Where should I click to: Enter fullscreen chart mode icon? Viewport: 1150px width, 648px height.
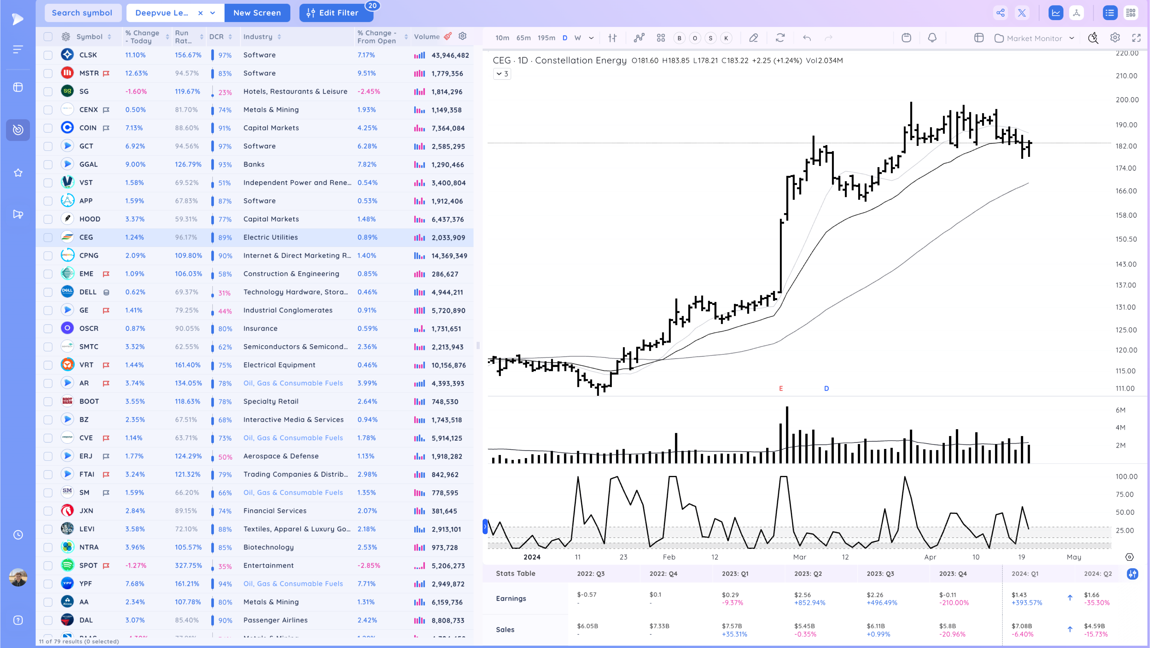click(1136, 38)
